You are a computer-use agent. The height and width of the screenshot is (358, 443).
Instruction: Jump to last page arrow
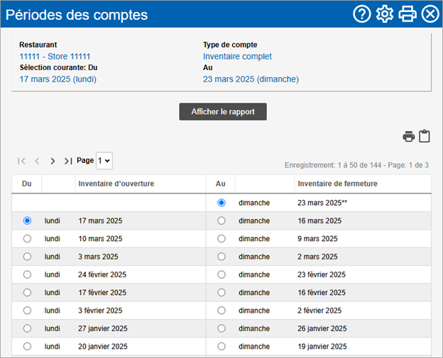pos(68,161)
